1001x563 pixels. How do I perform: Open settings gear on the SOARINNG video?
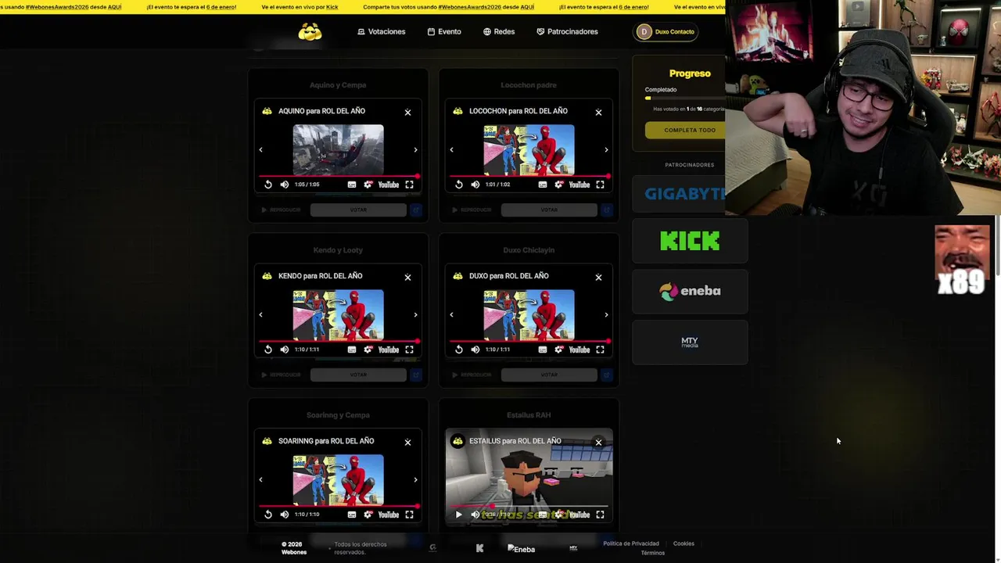click(368, 515)
